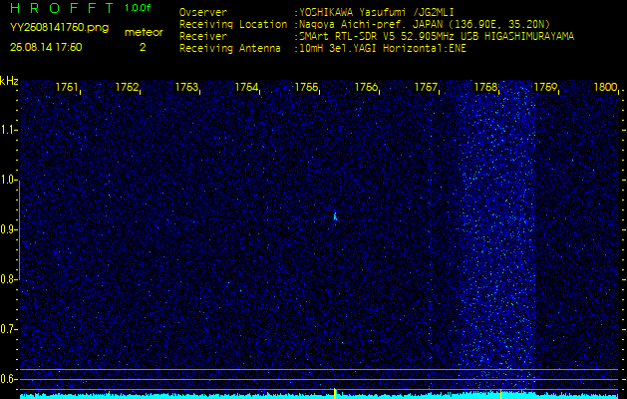Click the yellow marker below the 1758 noise band
This screenshot has height=399, width=627.
[500, 394]
